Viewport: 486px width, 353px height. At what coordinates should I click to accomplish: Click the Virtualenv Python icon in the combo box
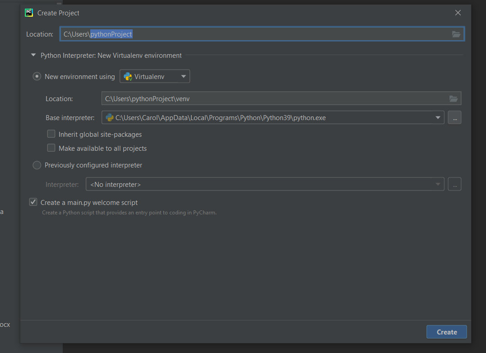pyautogui.click(x=128, y=77)
